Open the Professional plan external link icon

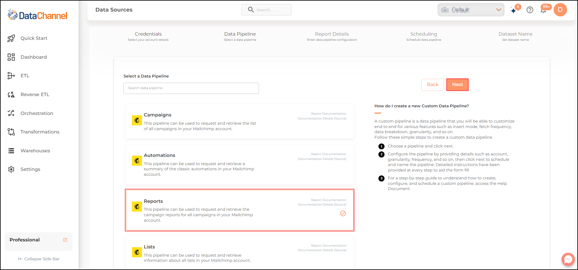coord(65,240)
